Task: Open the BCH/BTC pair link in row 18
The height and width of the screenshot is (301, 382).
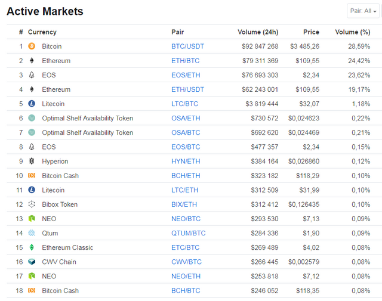Action: point(186,290)
